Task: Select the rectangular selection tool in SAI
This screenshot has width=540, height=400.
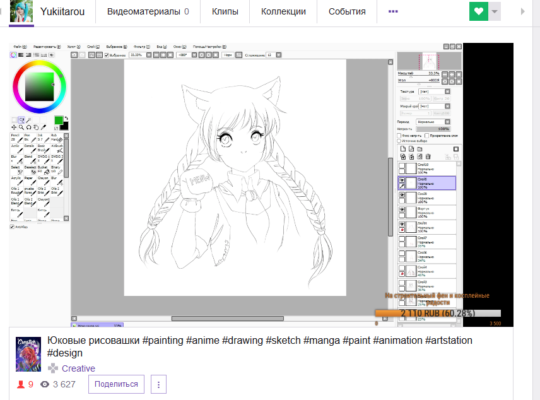Action: click(14, 120)
